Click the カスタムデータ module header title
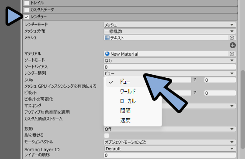Viewport: 245px width, 159px height. [x=42, y=10]
